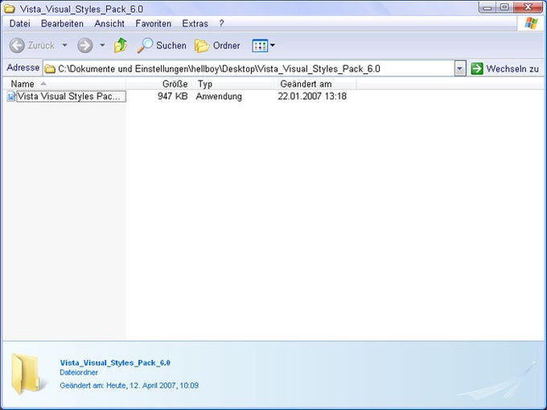547x410 pixels.
Task: Click the large folder icon in details pane
Action: 29,374
